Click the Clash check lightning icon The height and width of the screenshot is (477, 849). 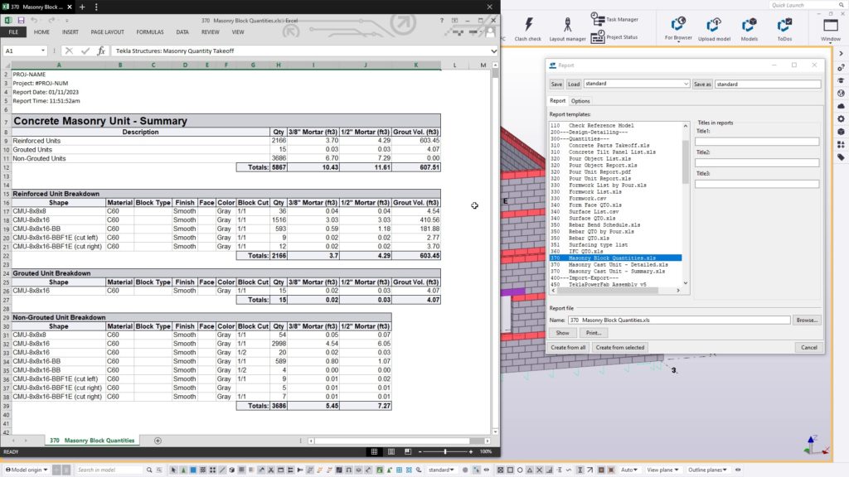coord(528,24)
